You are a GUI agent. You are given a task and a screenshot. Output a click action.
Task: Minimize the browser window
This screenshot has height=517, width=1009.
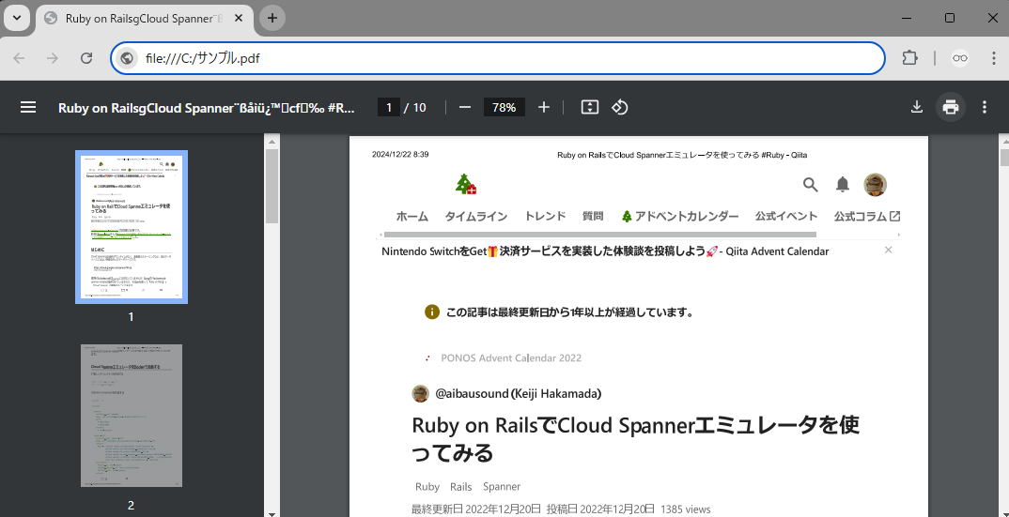click(906, 18)
